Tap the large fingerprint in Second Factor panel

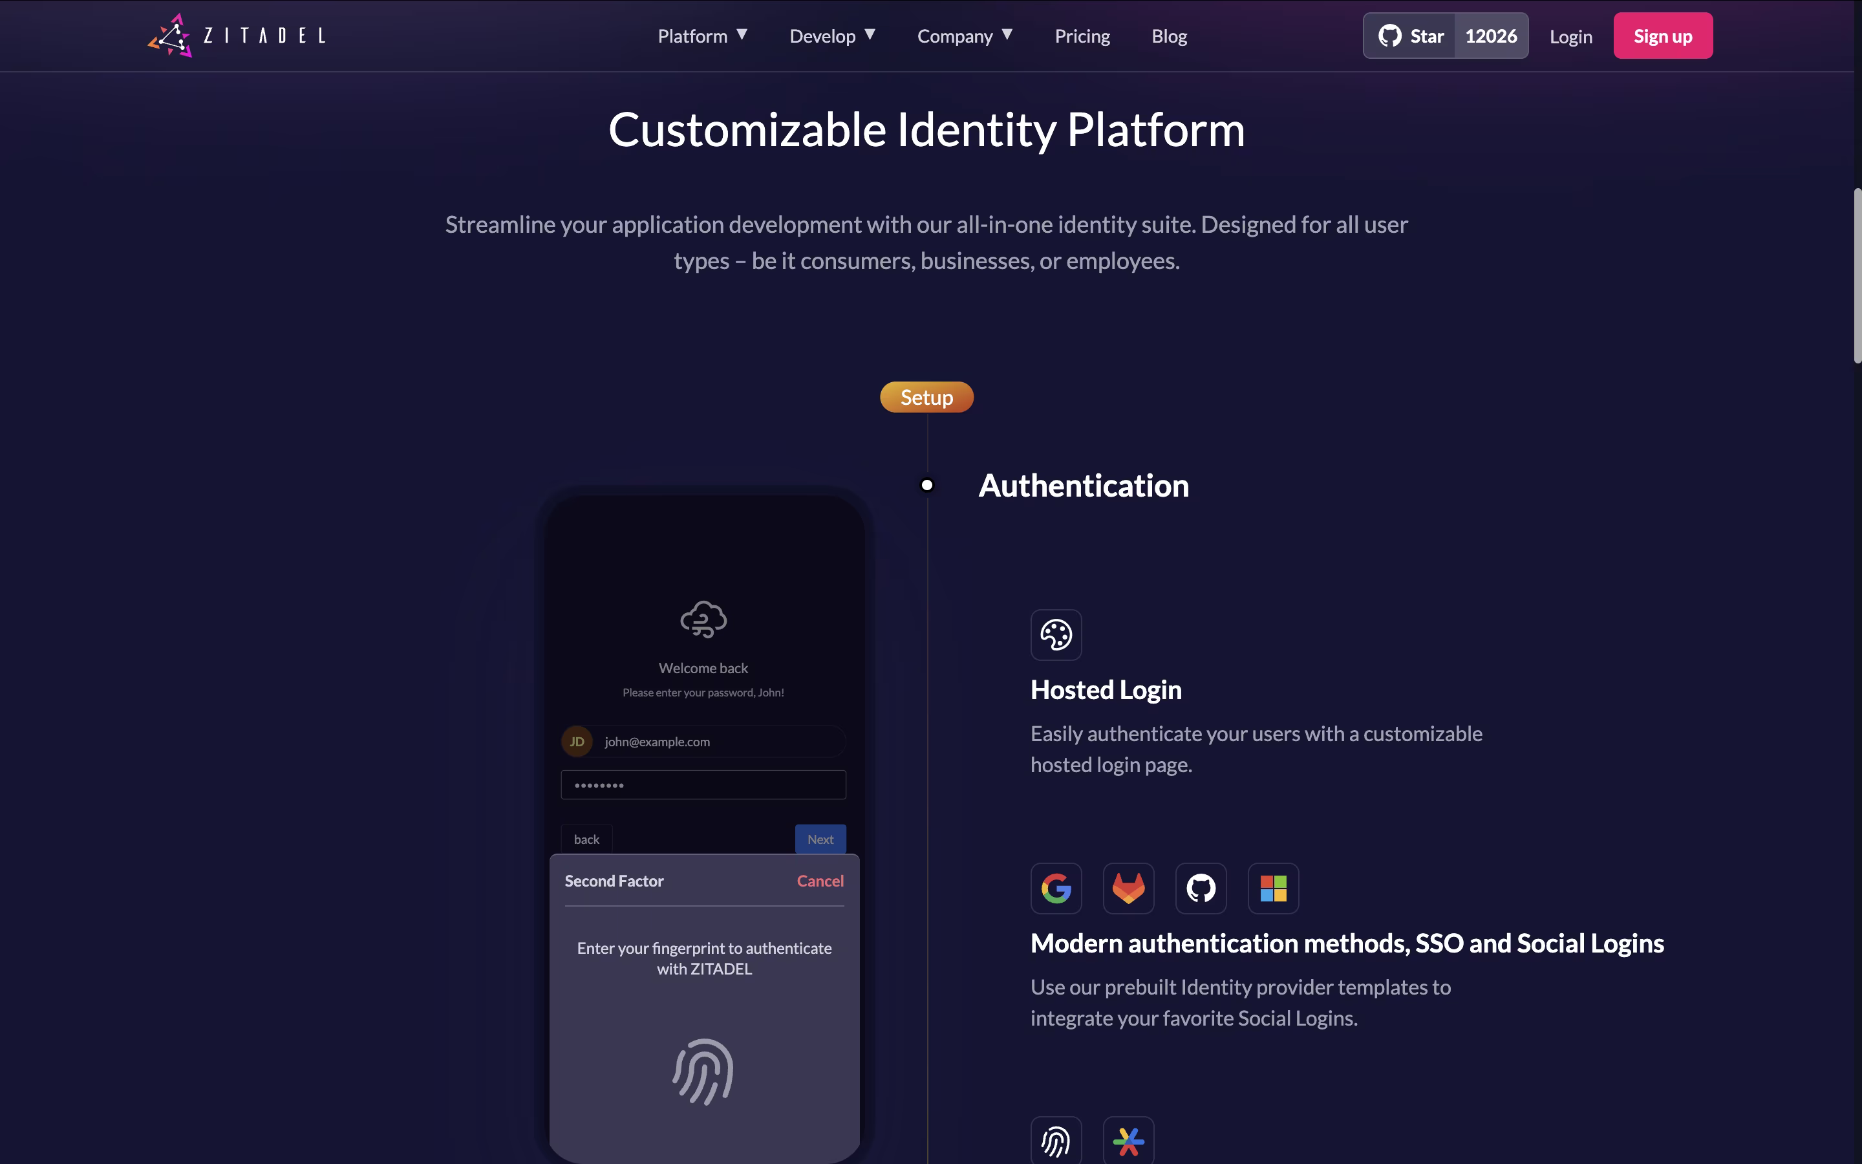click(x=703, y=1072)
